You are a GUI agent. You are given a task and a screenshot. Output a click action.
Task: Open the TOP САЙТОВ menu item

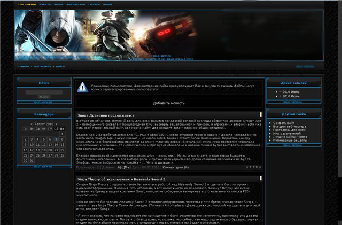click(27, 4)
